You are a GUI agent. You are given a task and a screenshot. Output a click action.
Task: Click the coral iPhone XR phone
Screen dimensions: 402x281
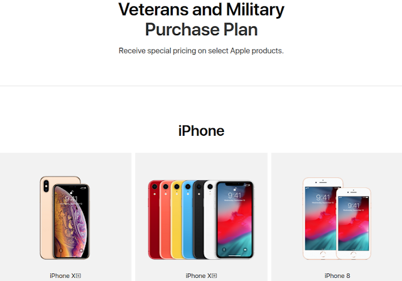coord(165,219)
